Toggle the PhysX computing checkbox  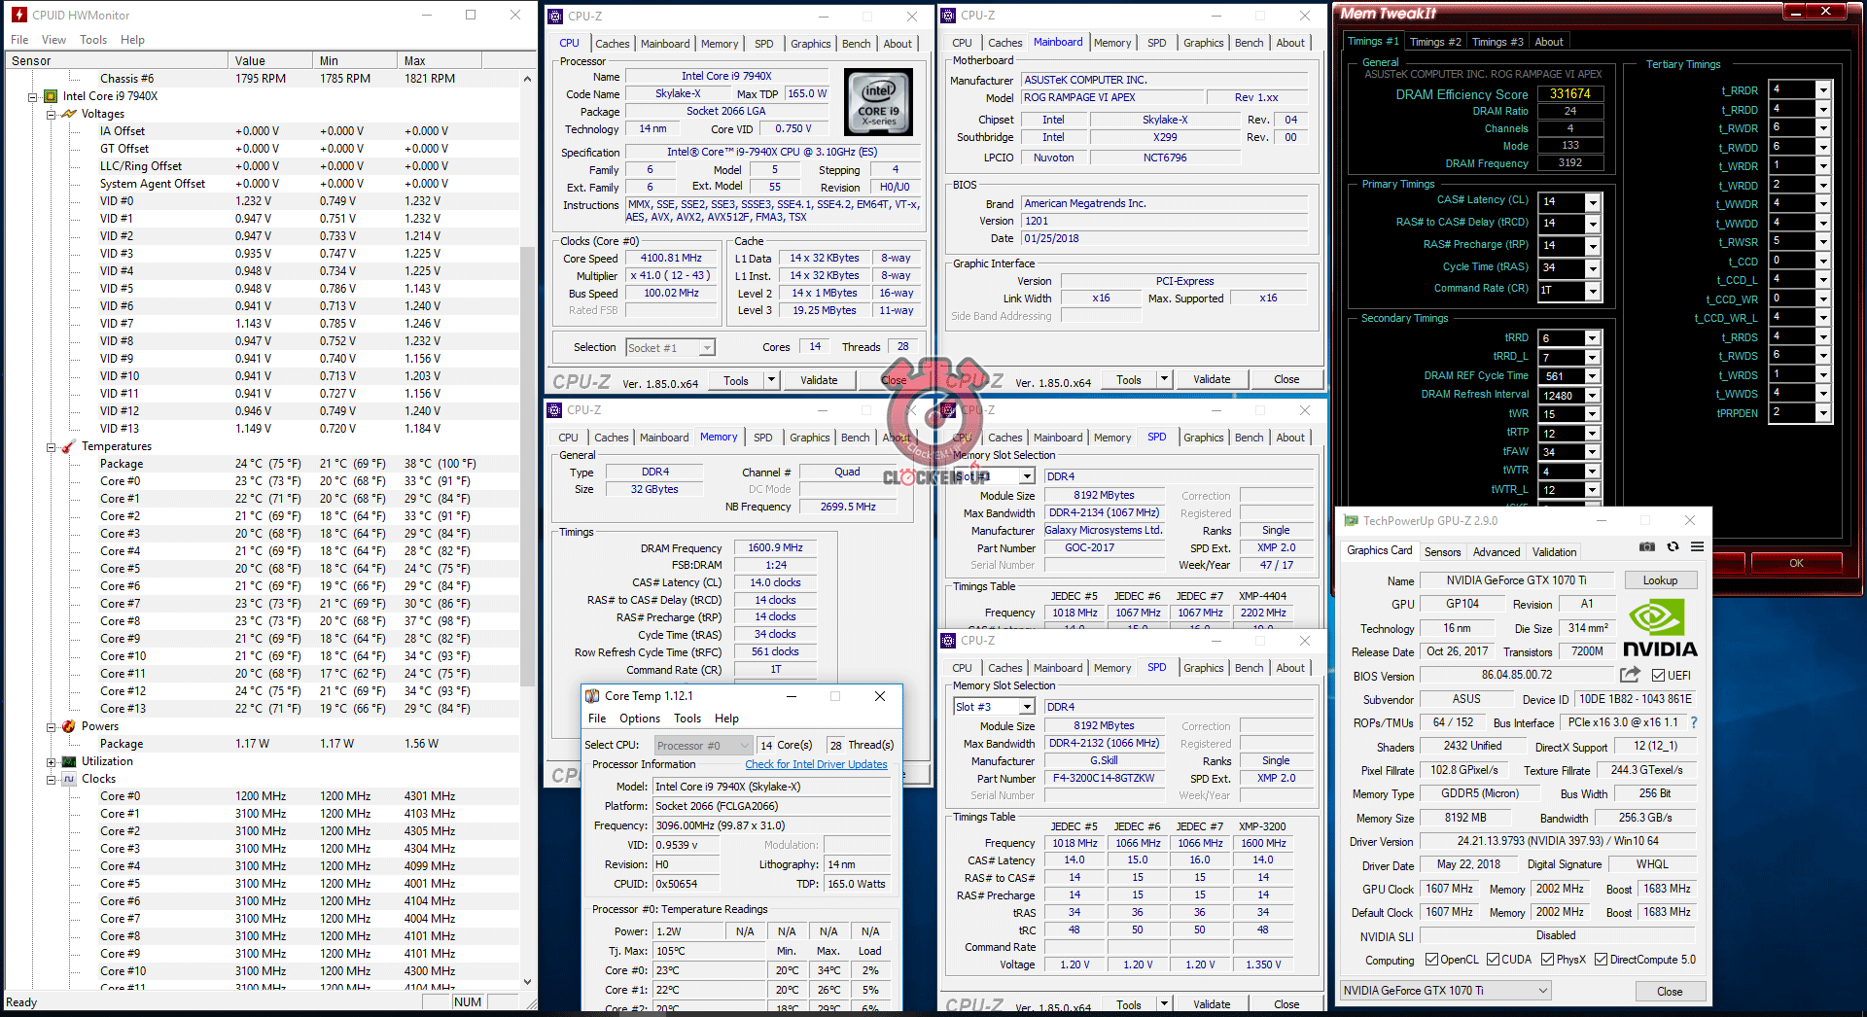(1547, 960)
